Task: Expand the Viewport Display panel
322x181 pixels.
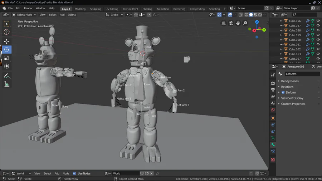Action: pyautogui.click(x=292, y=98)
